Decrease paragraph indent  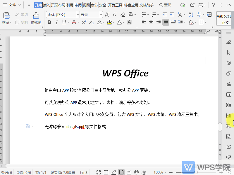[165, 15]
